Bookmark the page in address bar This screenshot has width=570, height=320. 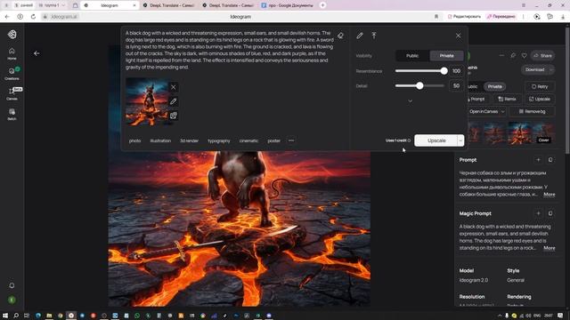tap(436, 17)
